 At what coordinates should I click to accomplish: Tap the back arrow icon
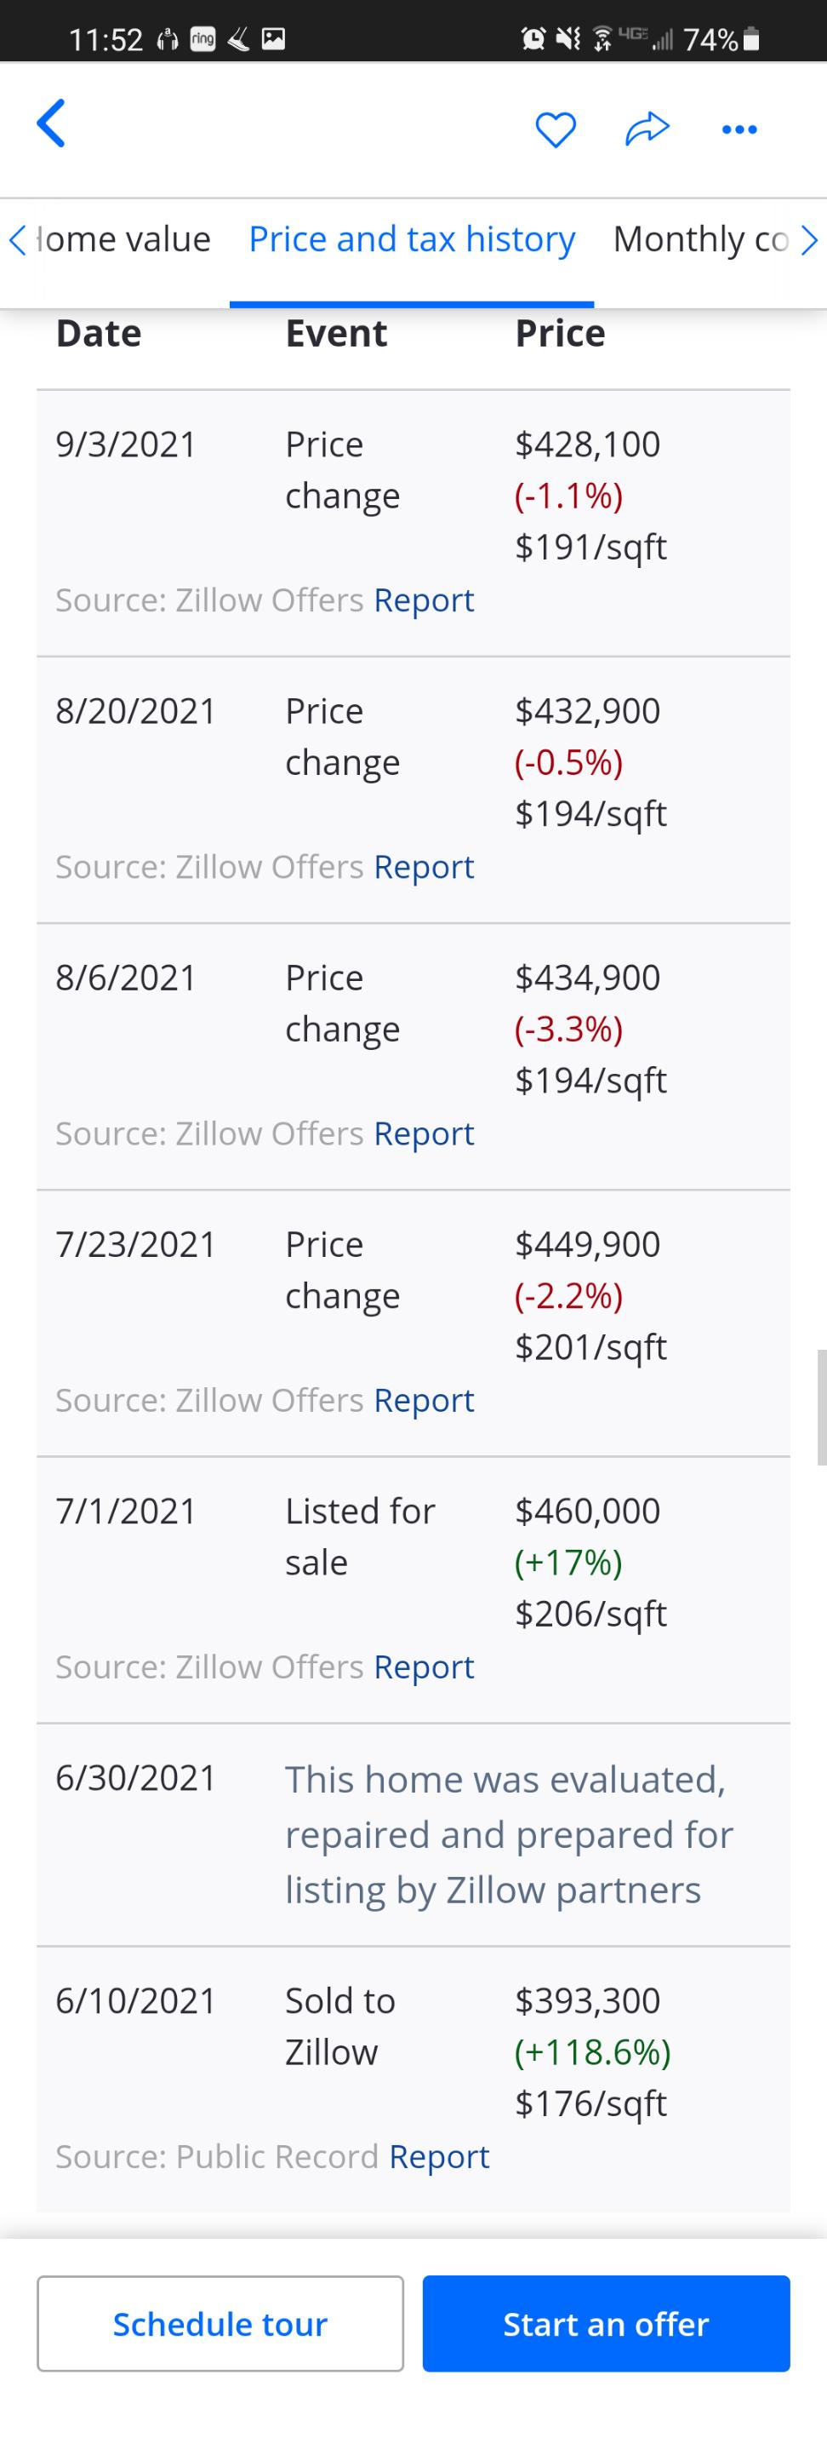[x=51, y=124]
